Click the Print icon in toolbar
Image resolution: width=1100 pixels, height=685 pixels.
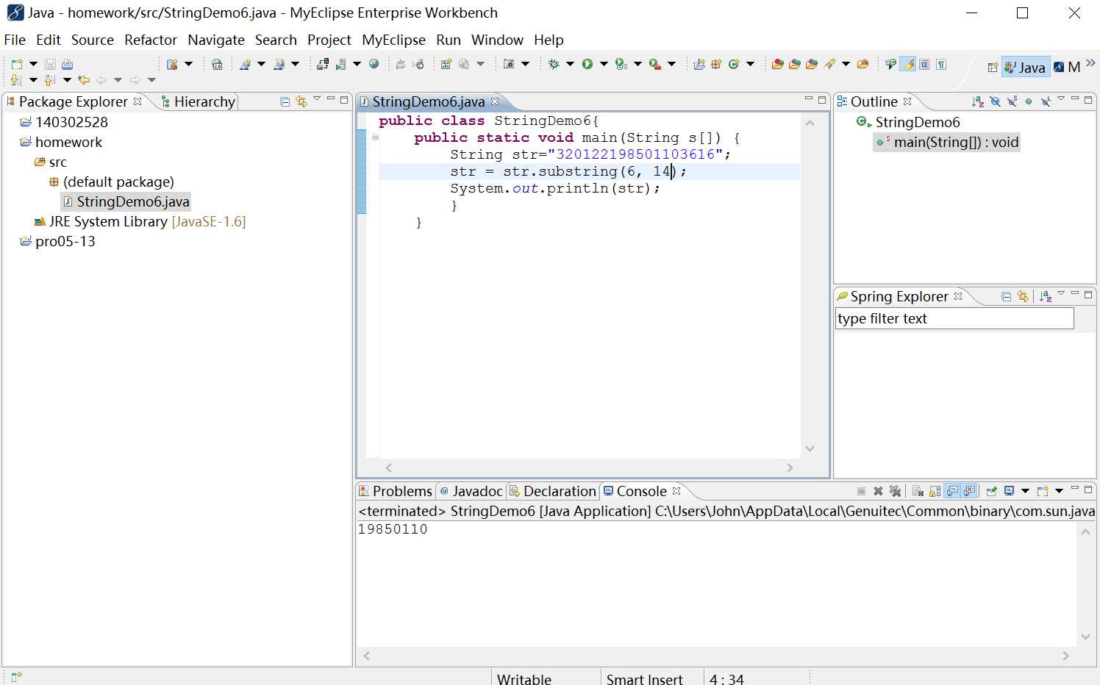click(67, 64)
